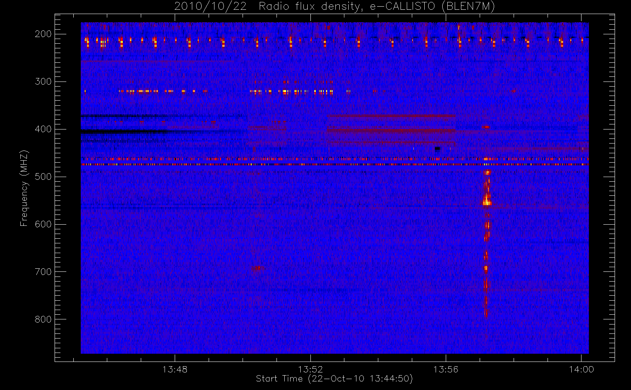Click the 14:00 time tick label
This screenshot has height=390, width=631.
click(581, 369)
